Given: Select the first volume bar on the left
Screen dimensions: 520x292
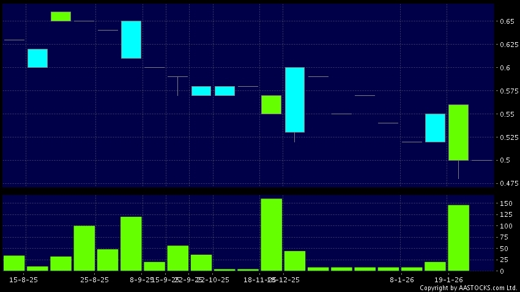Looking at the screenshot, I should [x=14, y=263].
